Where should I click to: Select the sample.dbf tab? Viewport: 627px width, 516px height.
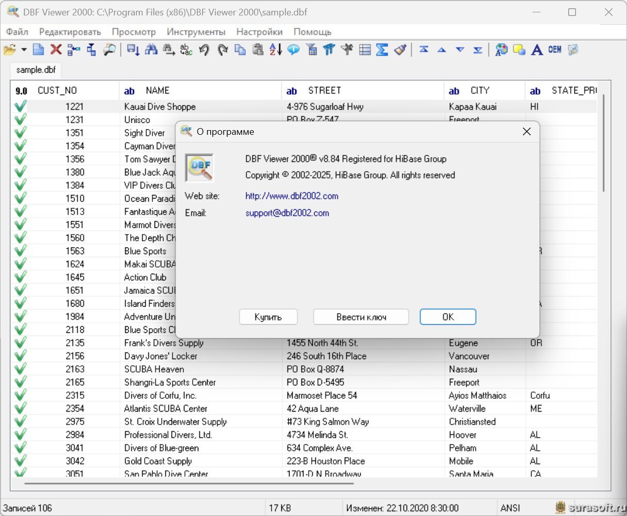[36, 69]
